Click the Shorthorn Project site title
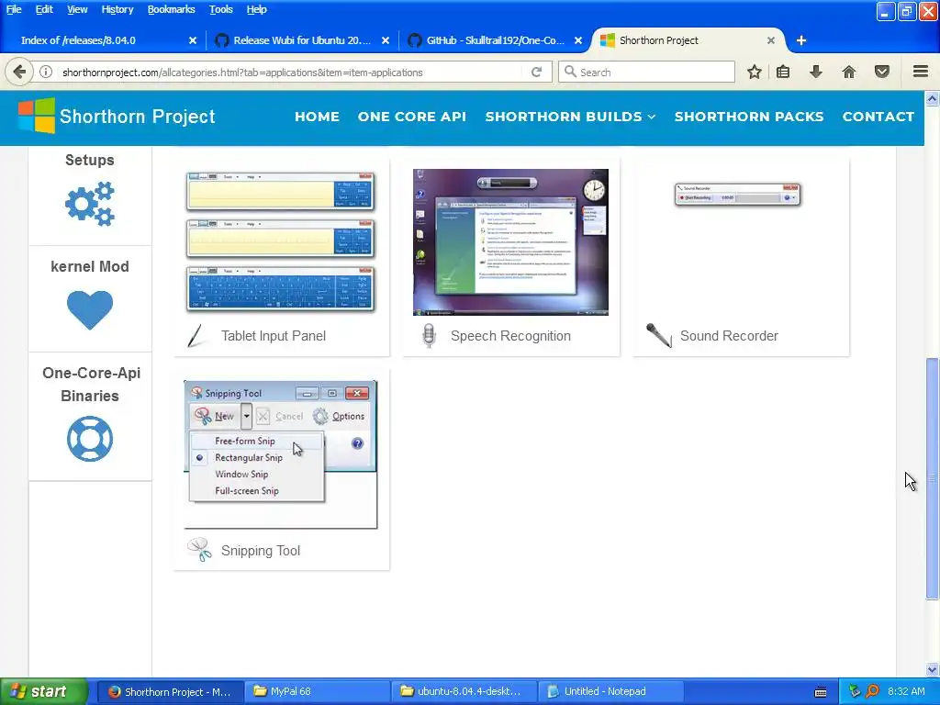Viewport: 940px width, 705px height. click(x=138, y=116)
